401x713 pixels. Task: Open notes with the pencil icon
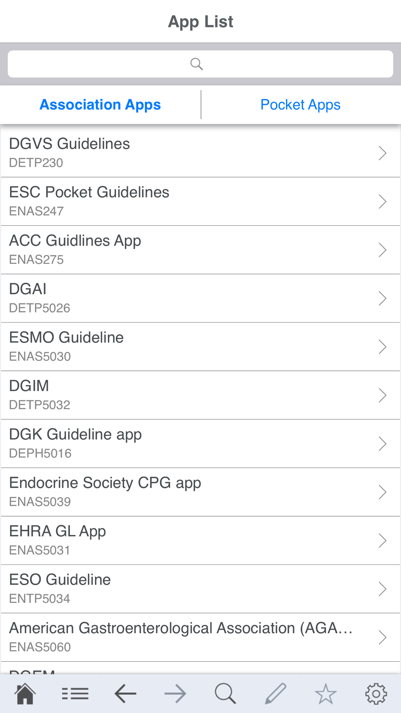pyautogui.click(x=275, y=693)
